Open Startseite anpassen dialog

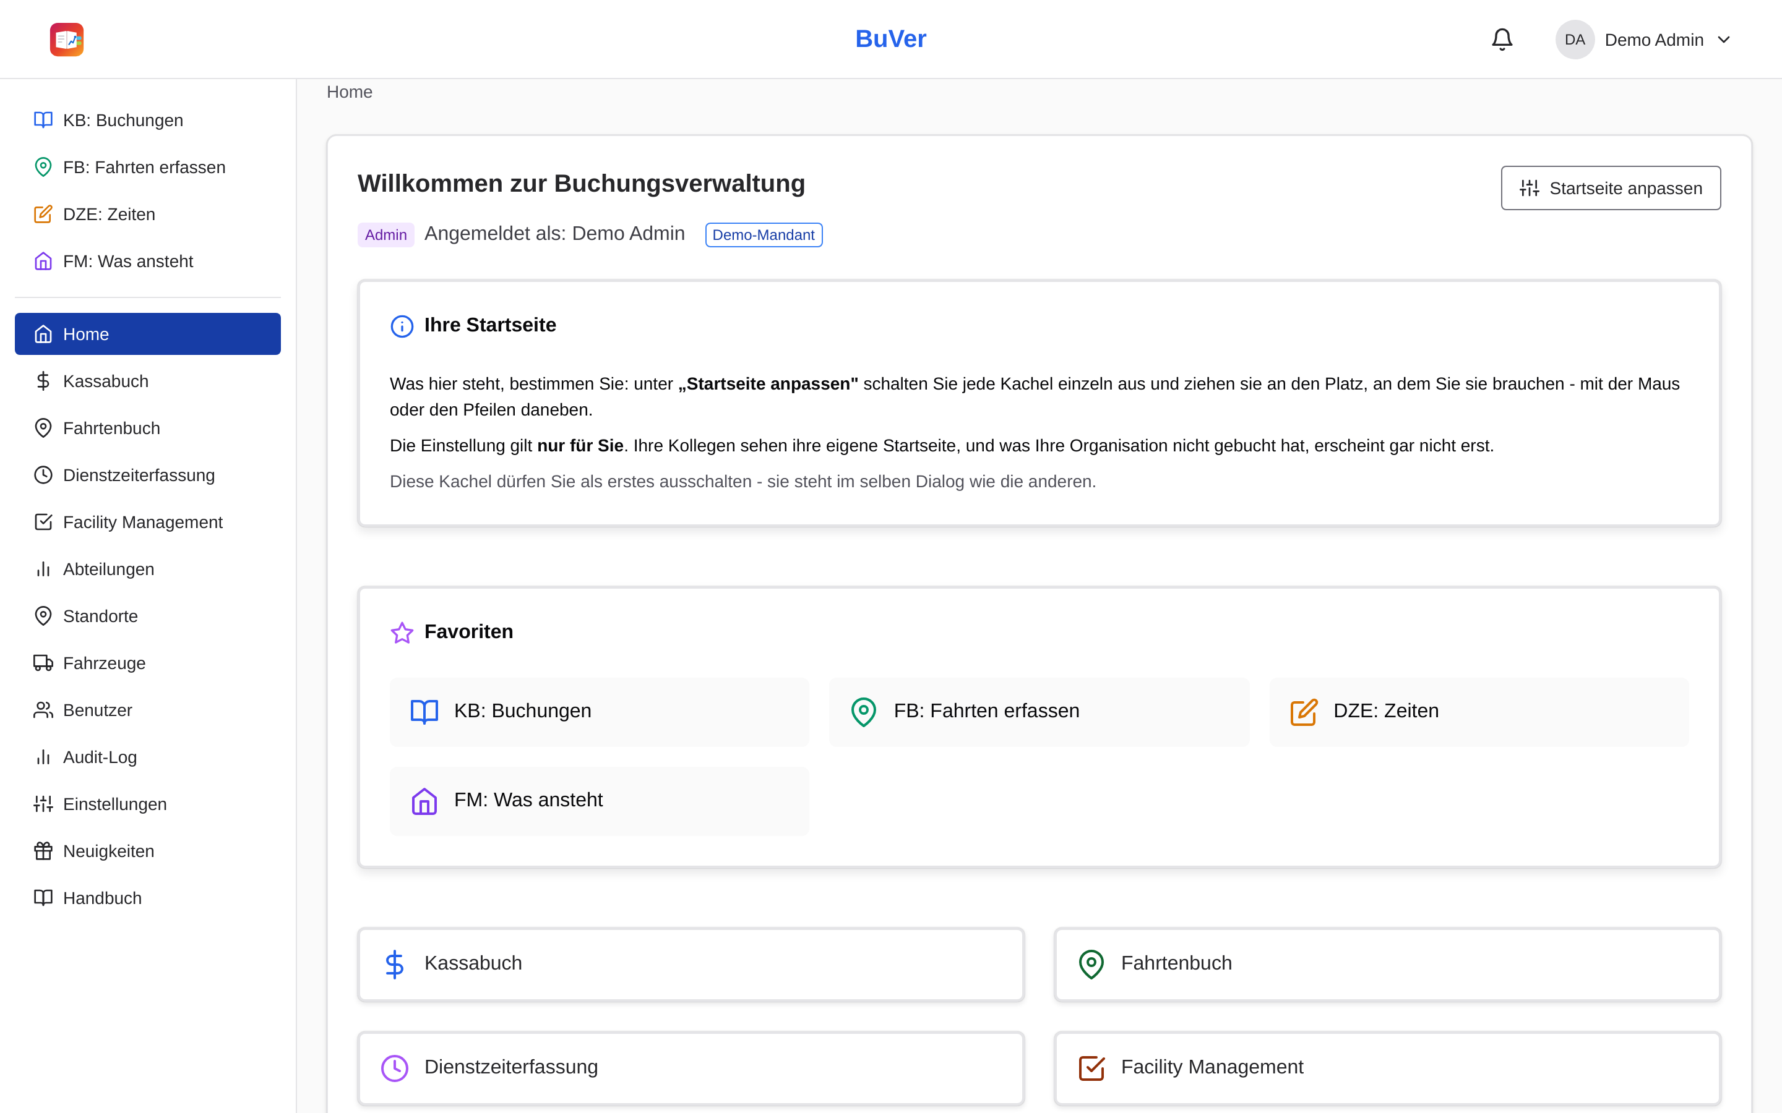tap(1611, 188)
